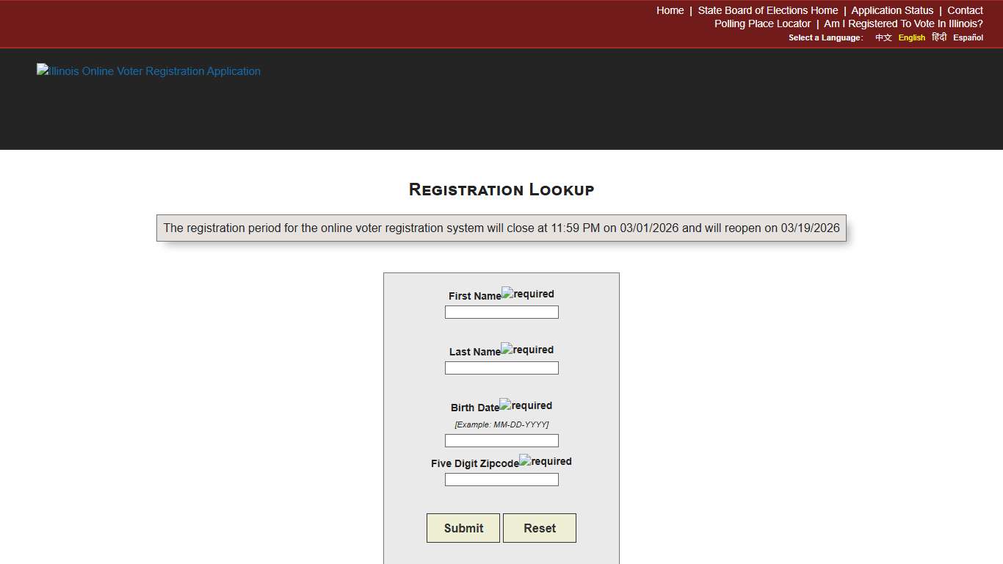This screenshot has height=564, width=1003.
Task: Click the registration period closure notice banner
Action: 501,228
